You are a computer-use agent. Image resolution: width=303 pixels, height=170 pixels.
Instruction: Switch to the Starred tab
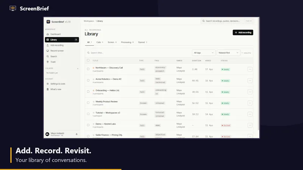tap(143, 42)
